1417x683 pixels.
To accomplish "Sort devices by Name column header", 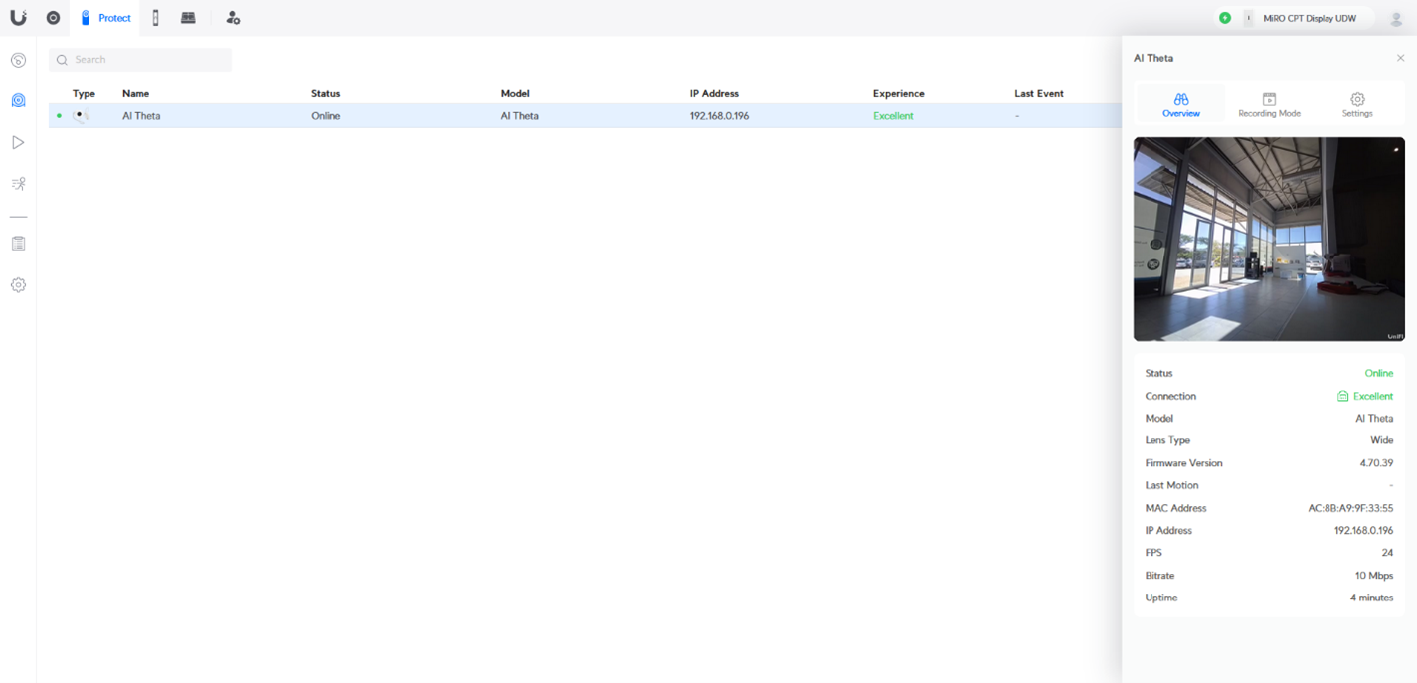I will pos(135,94).
